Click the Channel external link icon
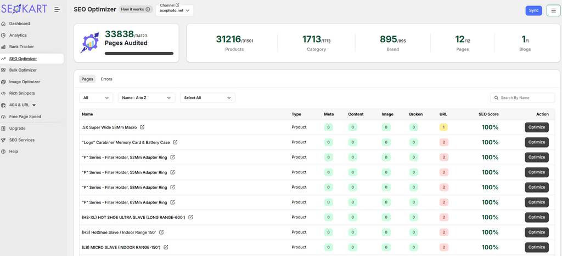This screenshot has width=562, height=256. 177,5
